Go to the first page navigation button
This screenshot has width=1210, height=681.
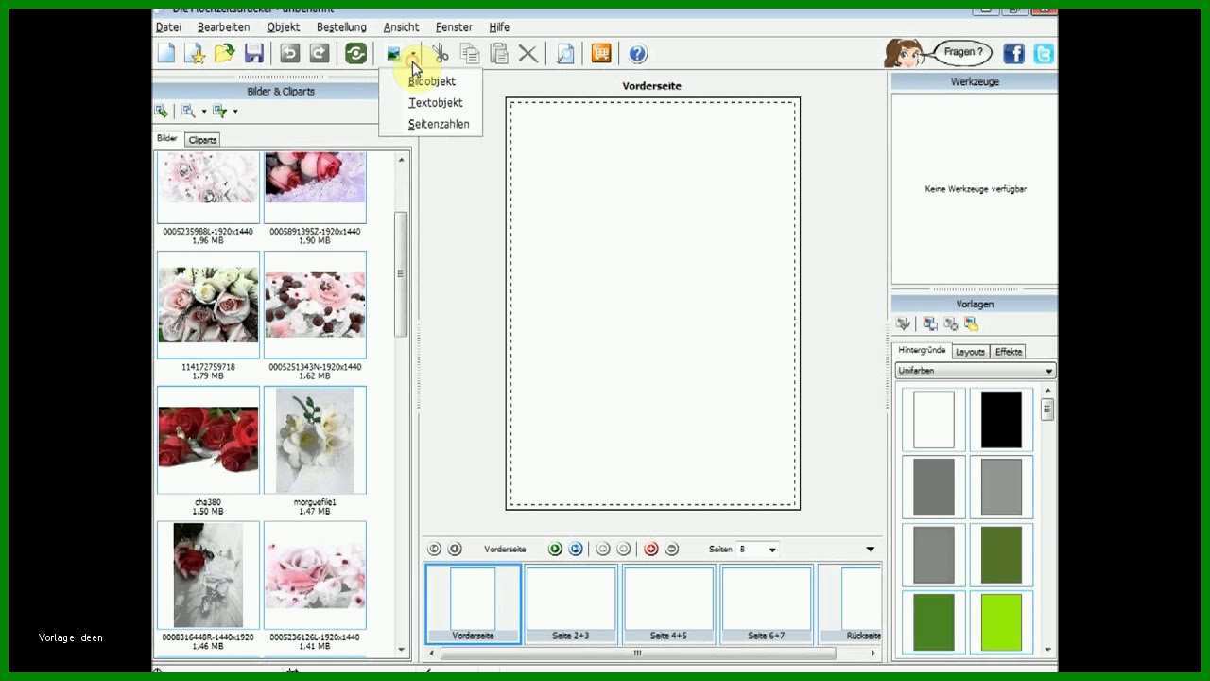click(434, 549)
